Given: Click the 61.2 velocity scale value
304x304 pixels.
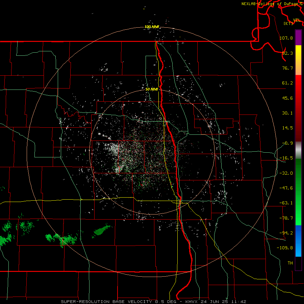Looking at the screenshot, I should coord(287,83).
